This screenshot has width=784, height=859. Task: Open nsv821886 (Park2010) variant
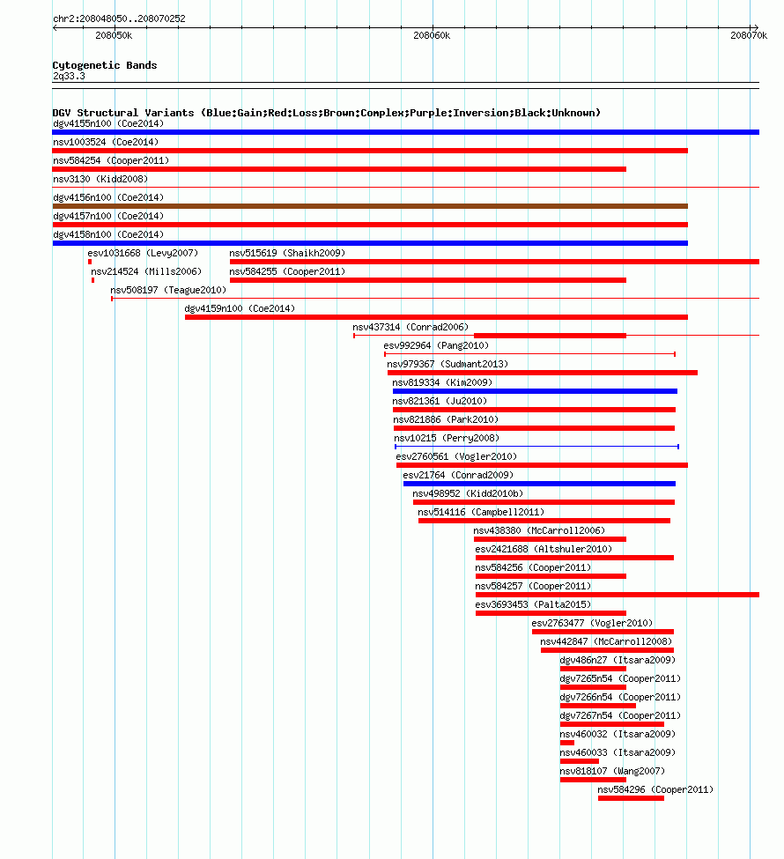(x=446, y=420)
